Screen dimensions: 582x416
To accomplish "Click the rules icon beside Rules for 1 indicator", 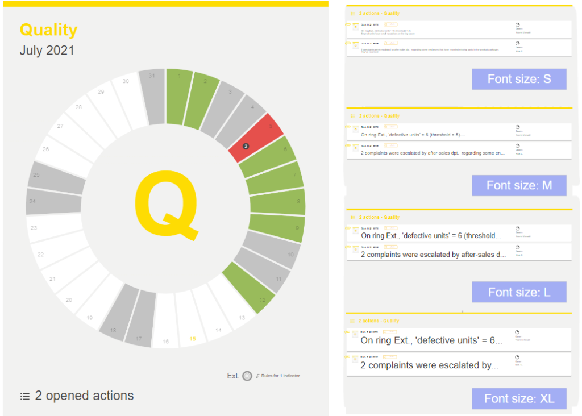I will pos(257,376).
